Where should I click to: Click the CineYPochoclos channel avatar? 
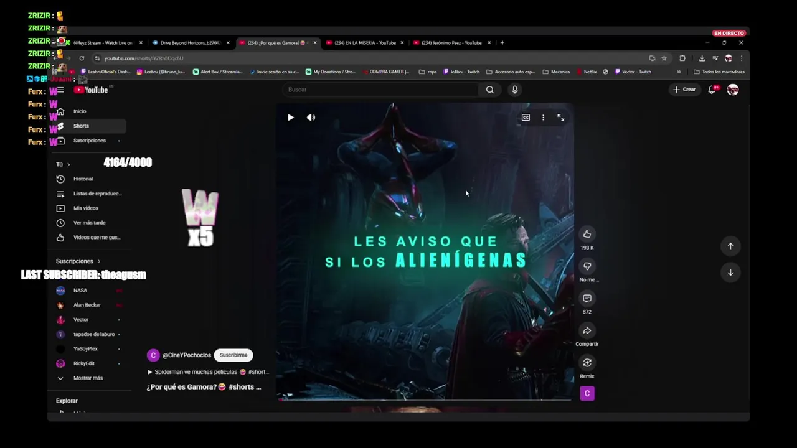[153, 355]
